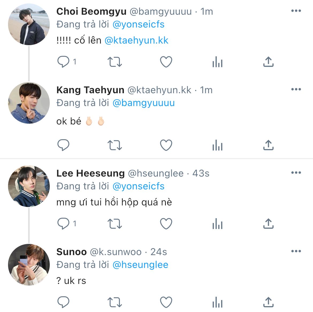313x312 pixels.
Task: Open @yonseicfs link in Lee Heeseung's tweet
Action: (x=138, y=186)
